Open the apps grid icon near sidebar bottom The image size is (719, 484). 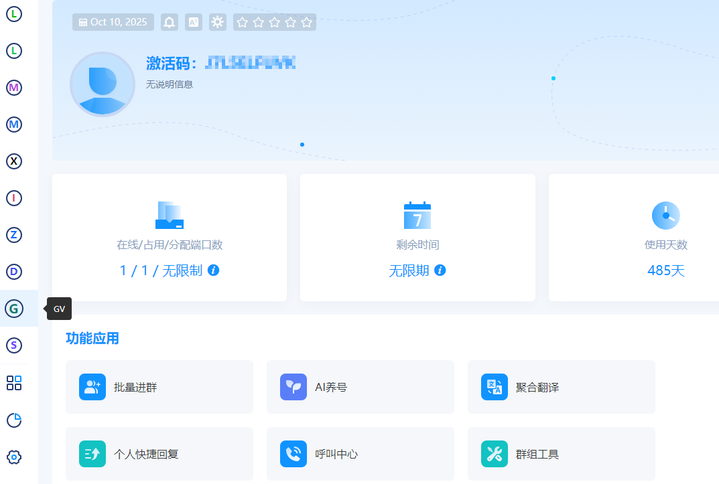13,382
